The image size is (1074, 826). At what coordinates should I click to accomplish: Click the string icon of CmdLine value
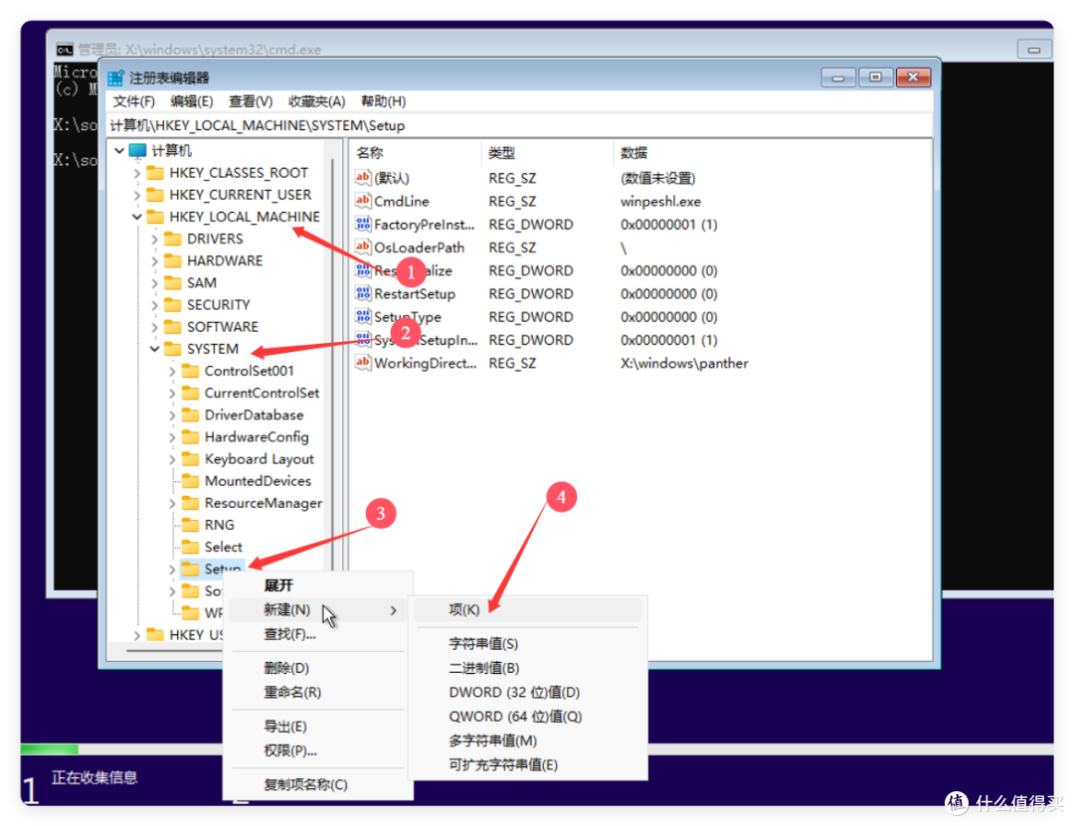click(x=362, y=201)
